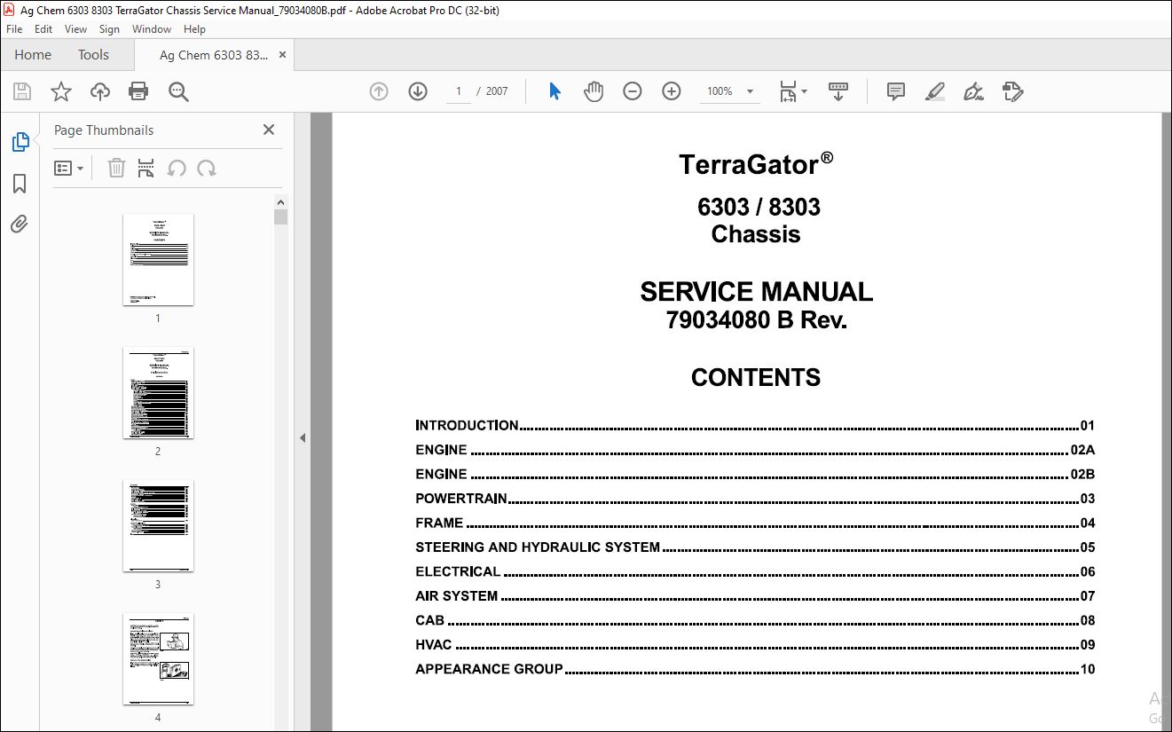This screenshot has height=732, width=1172.
Task: Switch to the Home tab
Action: (x=33, y=55)
